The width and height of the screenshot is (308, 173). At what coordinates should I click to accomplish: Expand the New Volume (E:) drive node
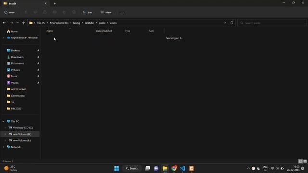coord(5,140)
